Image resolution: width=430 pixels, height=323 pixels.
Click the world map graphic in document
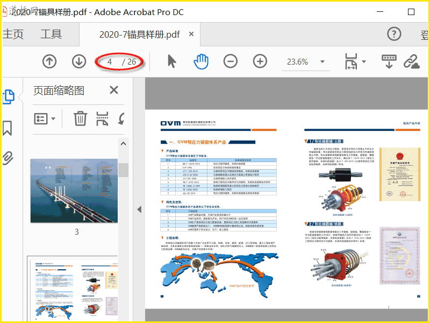pos(219,275)
